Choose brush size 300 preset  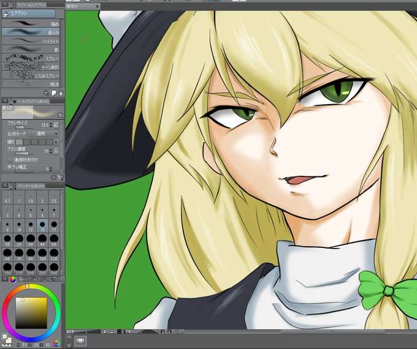(x=54, y=268)
